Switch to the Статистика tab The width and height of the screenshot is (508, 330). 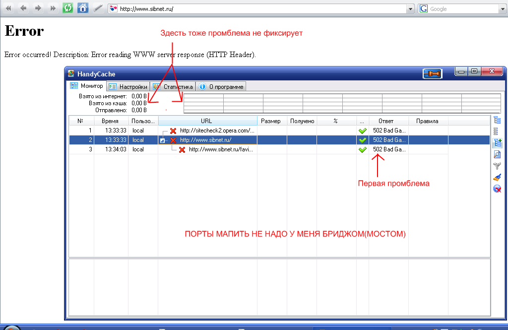(173, 86)
